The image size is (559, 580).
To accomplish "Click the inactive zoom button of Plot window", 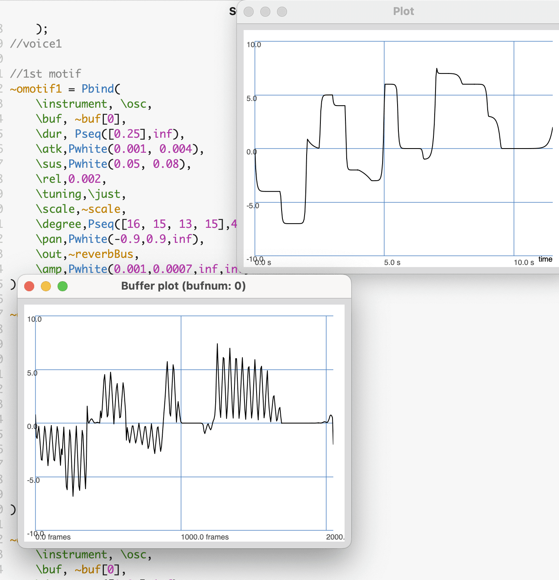I will click(282, 12).
